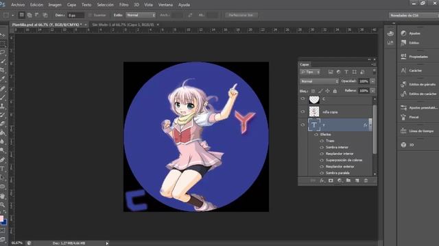Select the Horizontal Type tool
Screen dimensions: 439x246
3,169
